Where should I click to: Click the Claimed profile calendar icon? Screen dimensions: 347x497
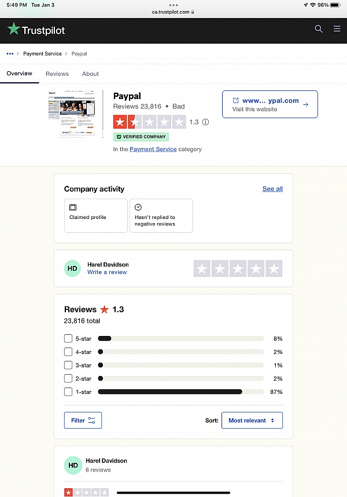[x=72, y=207]
